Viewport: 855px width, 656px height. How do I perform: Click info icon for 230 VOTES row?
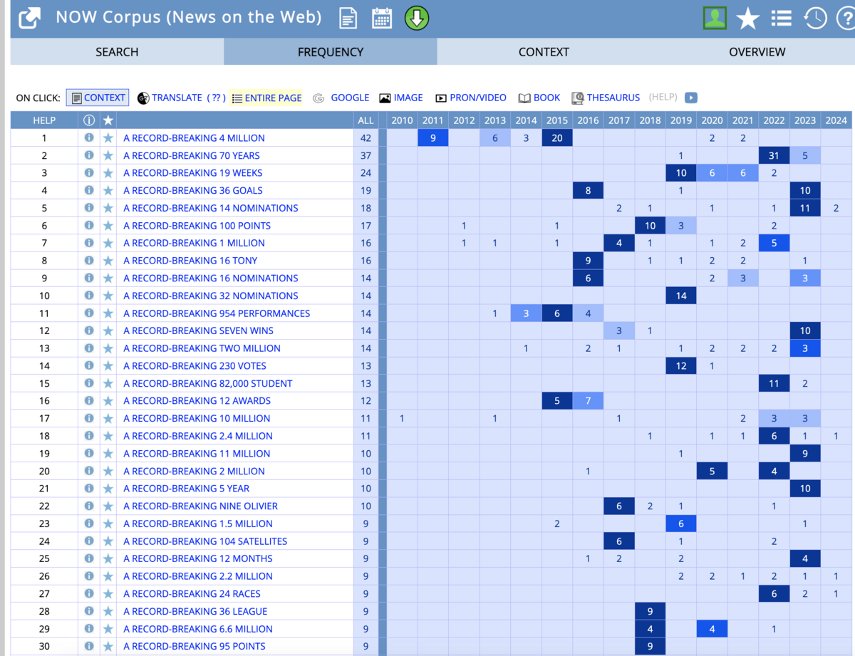[89, 365]
